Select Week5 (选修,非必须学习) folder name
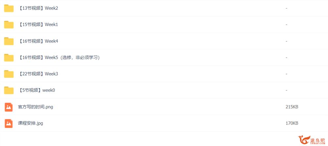 coord(59,58)
